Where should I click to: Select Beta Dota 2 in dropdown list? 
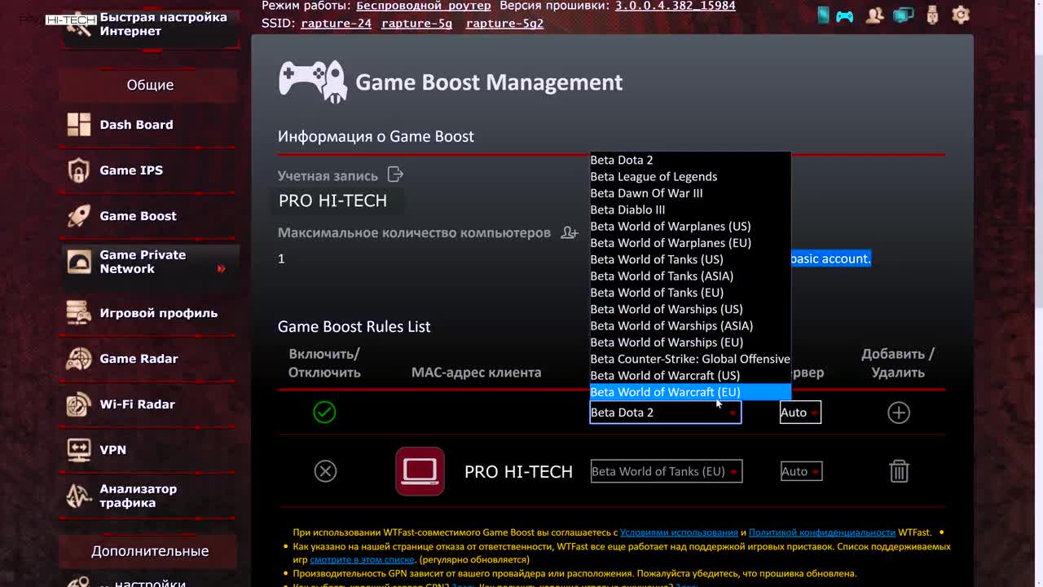pyautogui.click(x=690, y=160)
